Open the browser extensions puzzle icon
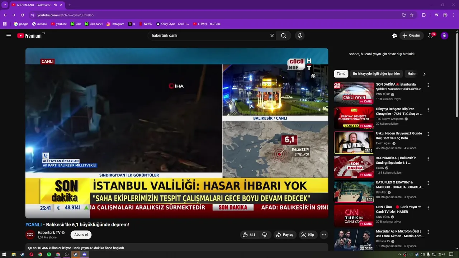The width and height of the screenshot is (459, 258). [423, 15]
